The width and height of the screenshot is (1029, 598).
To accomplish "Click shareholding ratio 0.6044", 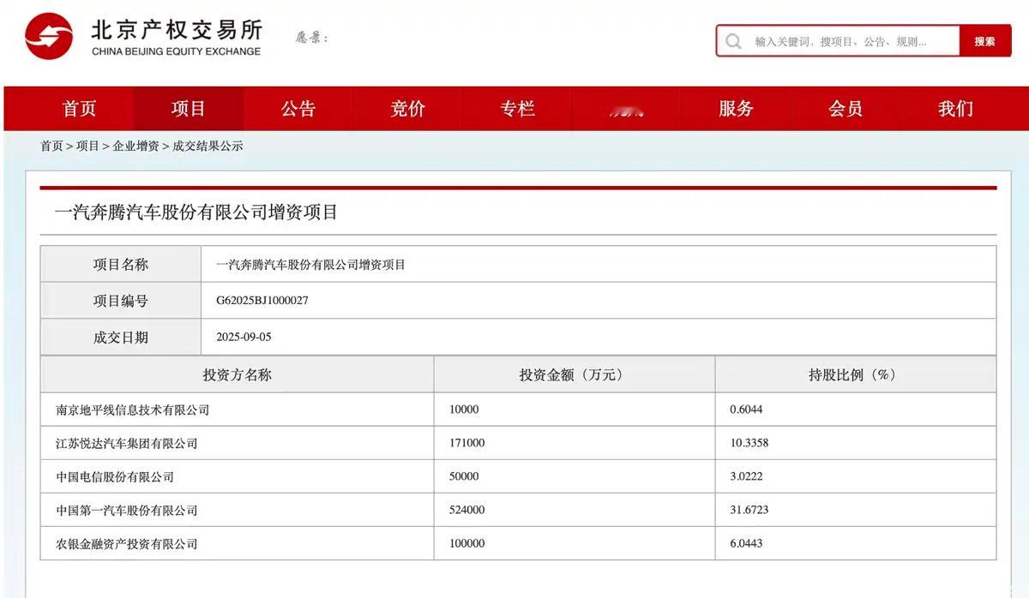I will [746, 410].
